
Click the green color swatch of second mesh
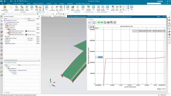coord(26,35)
